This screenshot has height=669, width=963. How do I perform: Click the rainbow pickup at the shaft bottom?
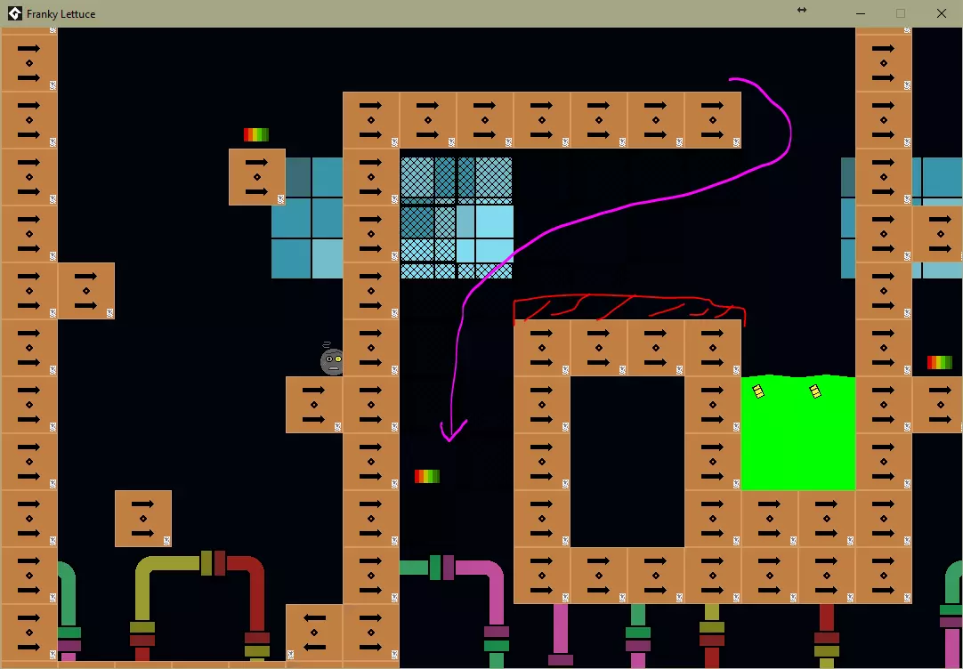pos(427,476)
